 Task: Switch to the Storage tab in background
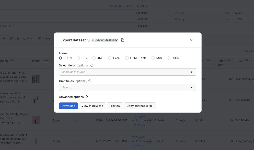(x=45, y=39)
